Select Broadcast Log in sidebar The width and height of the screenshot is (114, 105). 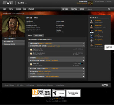[13, 44]
